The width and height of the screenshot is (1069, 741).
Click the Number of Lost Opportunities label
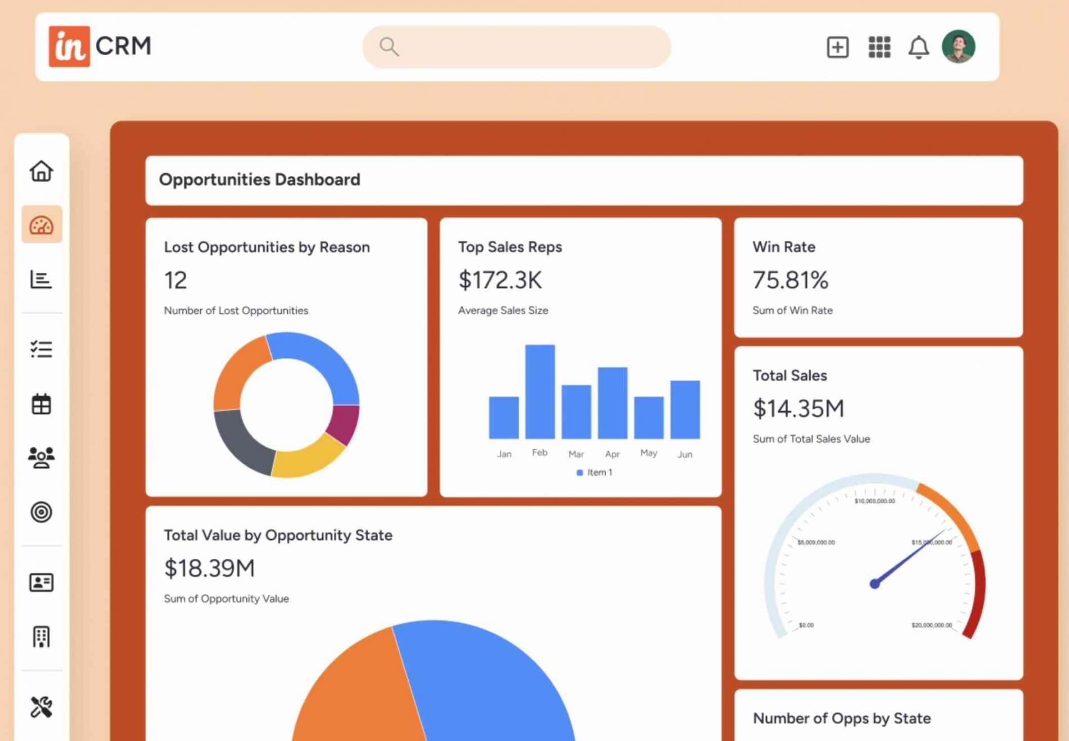[236, 310]
